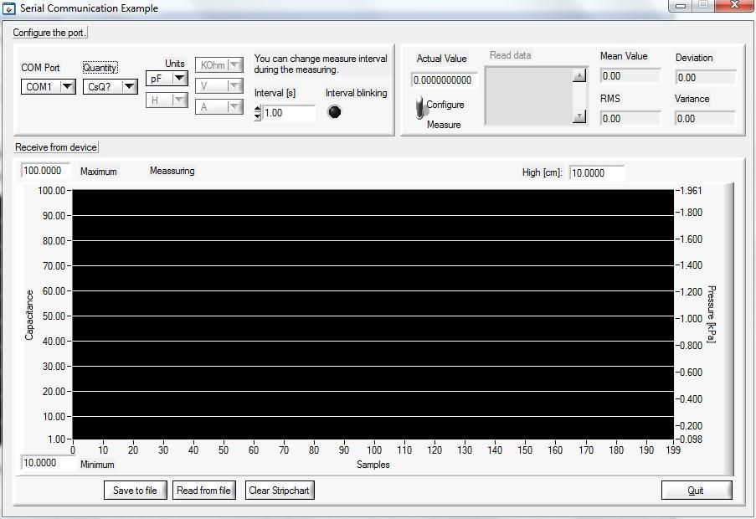756x519 pixels.
Task: Open the H units dropdown
Action: coord(167,100)
